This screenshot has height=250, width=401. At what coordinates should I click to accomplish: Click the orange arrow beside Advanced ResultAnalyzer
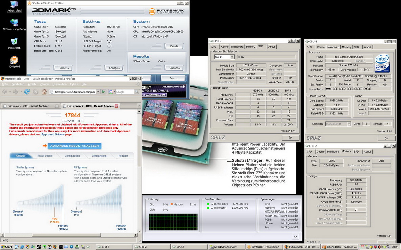[45, 146]
